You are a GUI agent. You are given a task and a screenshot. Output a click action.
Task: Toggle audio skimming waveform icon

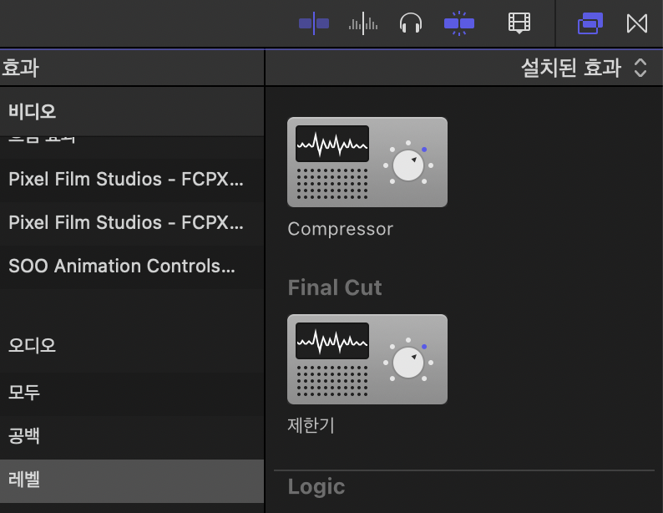[x=362, y=23]
